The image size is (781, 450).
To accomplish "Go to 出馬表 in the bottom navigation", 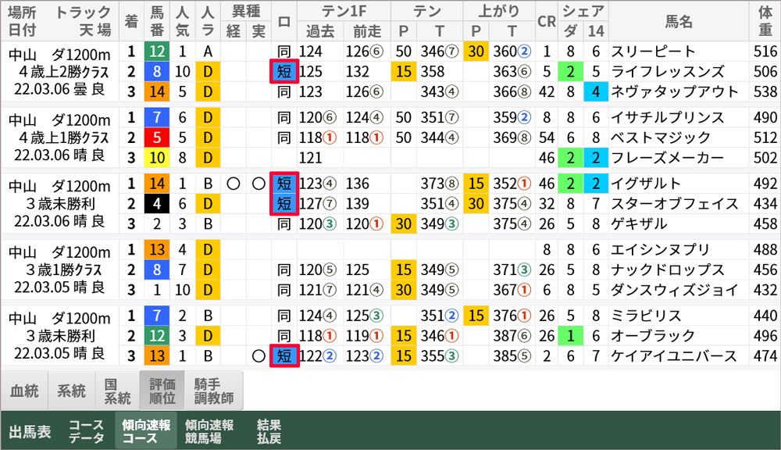I will [30, 431].
